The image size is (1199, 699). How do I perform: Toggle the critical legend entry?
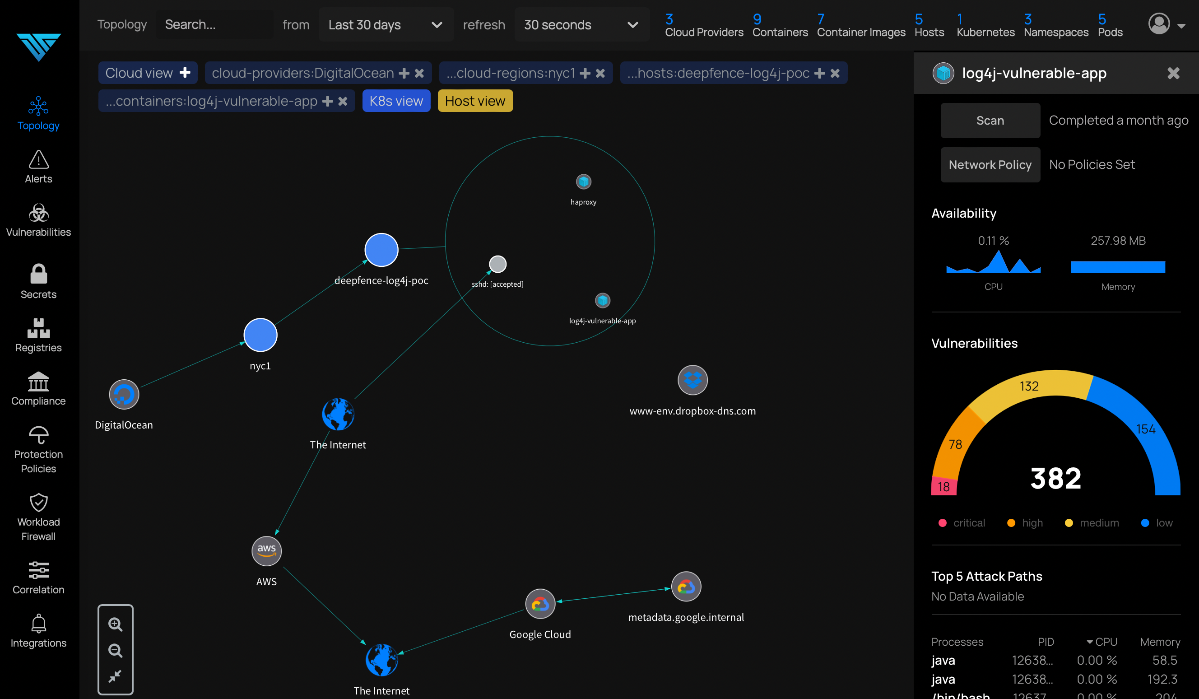(x=962, y=522)
